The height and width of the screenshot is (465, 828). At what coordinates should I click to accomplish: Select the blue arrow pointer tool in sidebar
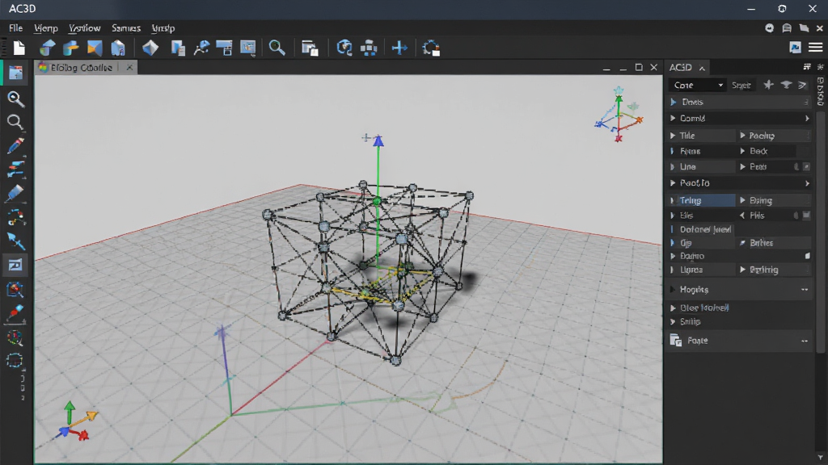click(x=15, y=241)
